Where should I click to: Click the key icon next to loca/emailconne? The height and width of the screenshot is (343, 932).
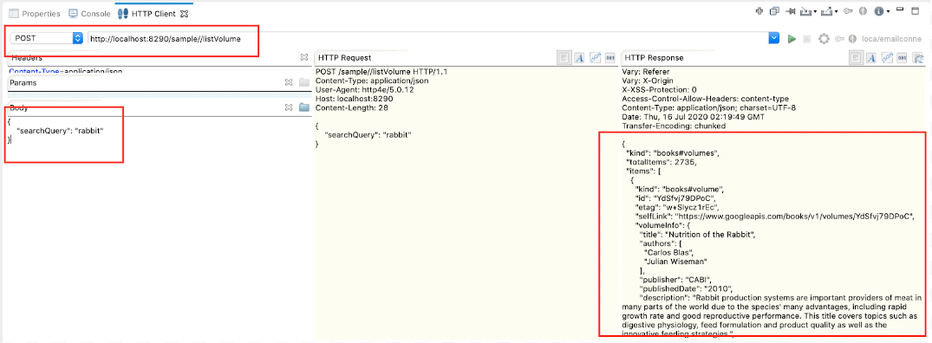click(839, 39)
